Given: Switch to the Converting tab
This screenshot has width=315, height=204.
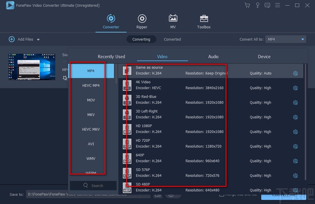Looking at the screenshot, I should (141, 39).
